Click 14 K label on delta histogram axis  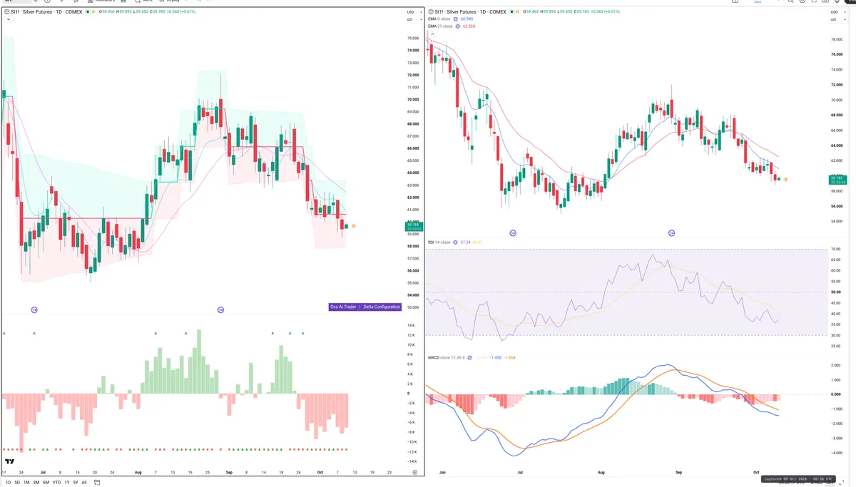411,325
